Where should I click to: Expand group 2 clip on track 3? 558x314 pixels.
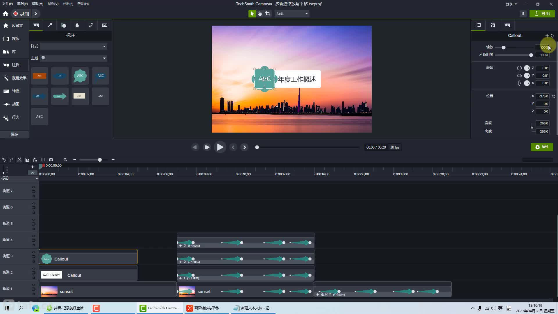[180, 262]
